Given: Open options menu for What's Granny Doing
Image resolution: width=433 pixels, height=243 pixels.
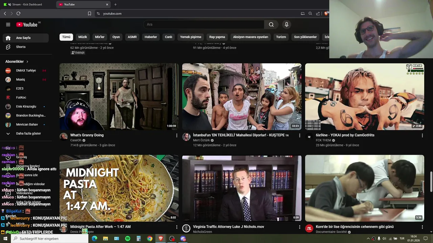Looking at the screenshot, I should 177,135.
